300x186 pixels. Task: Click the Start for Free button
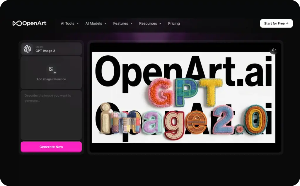pos(276,23)
